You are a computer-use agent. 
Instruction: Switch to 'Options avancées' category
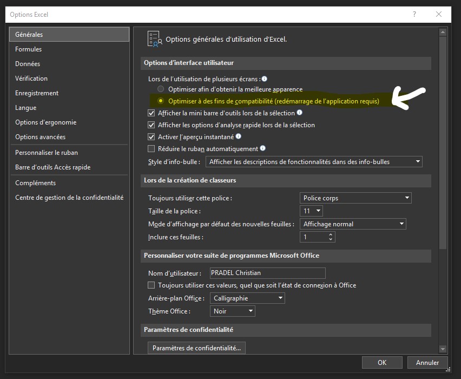(40, 137)
